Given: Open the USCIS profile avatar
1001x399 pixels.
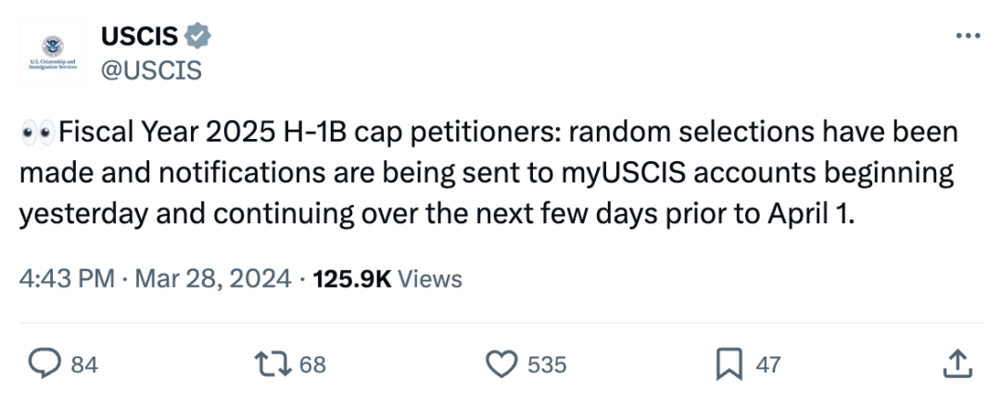Looking at the screenshot, I should pyautogui.click(x=52, y=52).
